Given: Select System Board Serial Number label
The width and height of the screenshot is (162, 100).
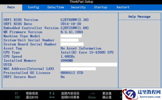Looking at the screenshot, I should point(30,44).
